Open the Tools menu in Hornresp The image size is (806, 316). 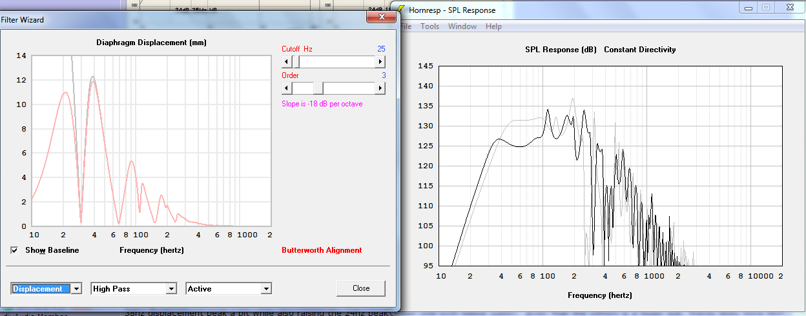(429, 26)
